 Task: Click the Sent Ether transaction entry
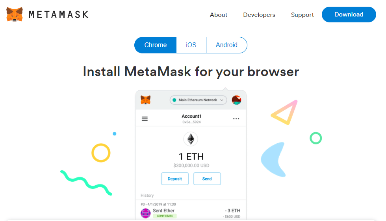point(191,212)
